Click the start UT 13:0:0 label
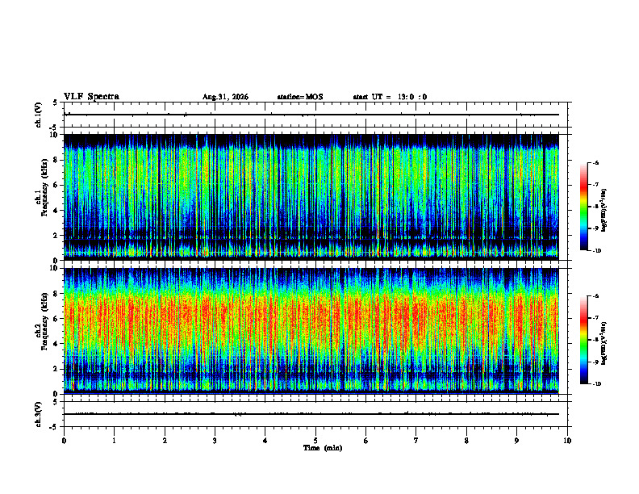This screenshot has width=639, height=494. tap(390, 97)
